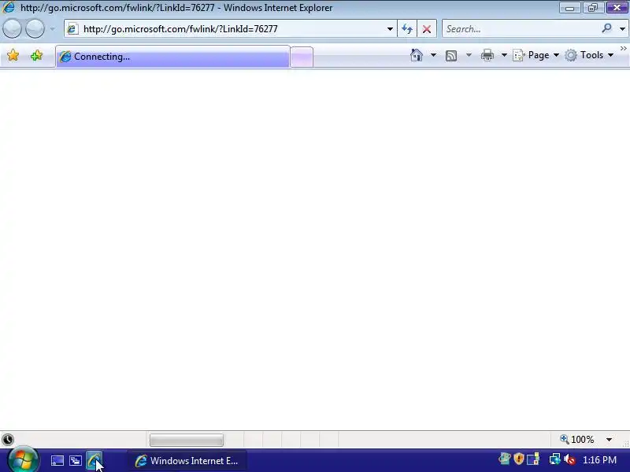Click the Forward navigation button
The width and height of the screenshot is (630, 472).
[x=35, y=29]
